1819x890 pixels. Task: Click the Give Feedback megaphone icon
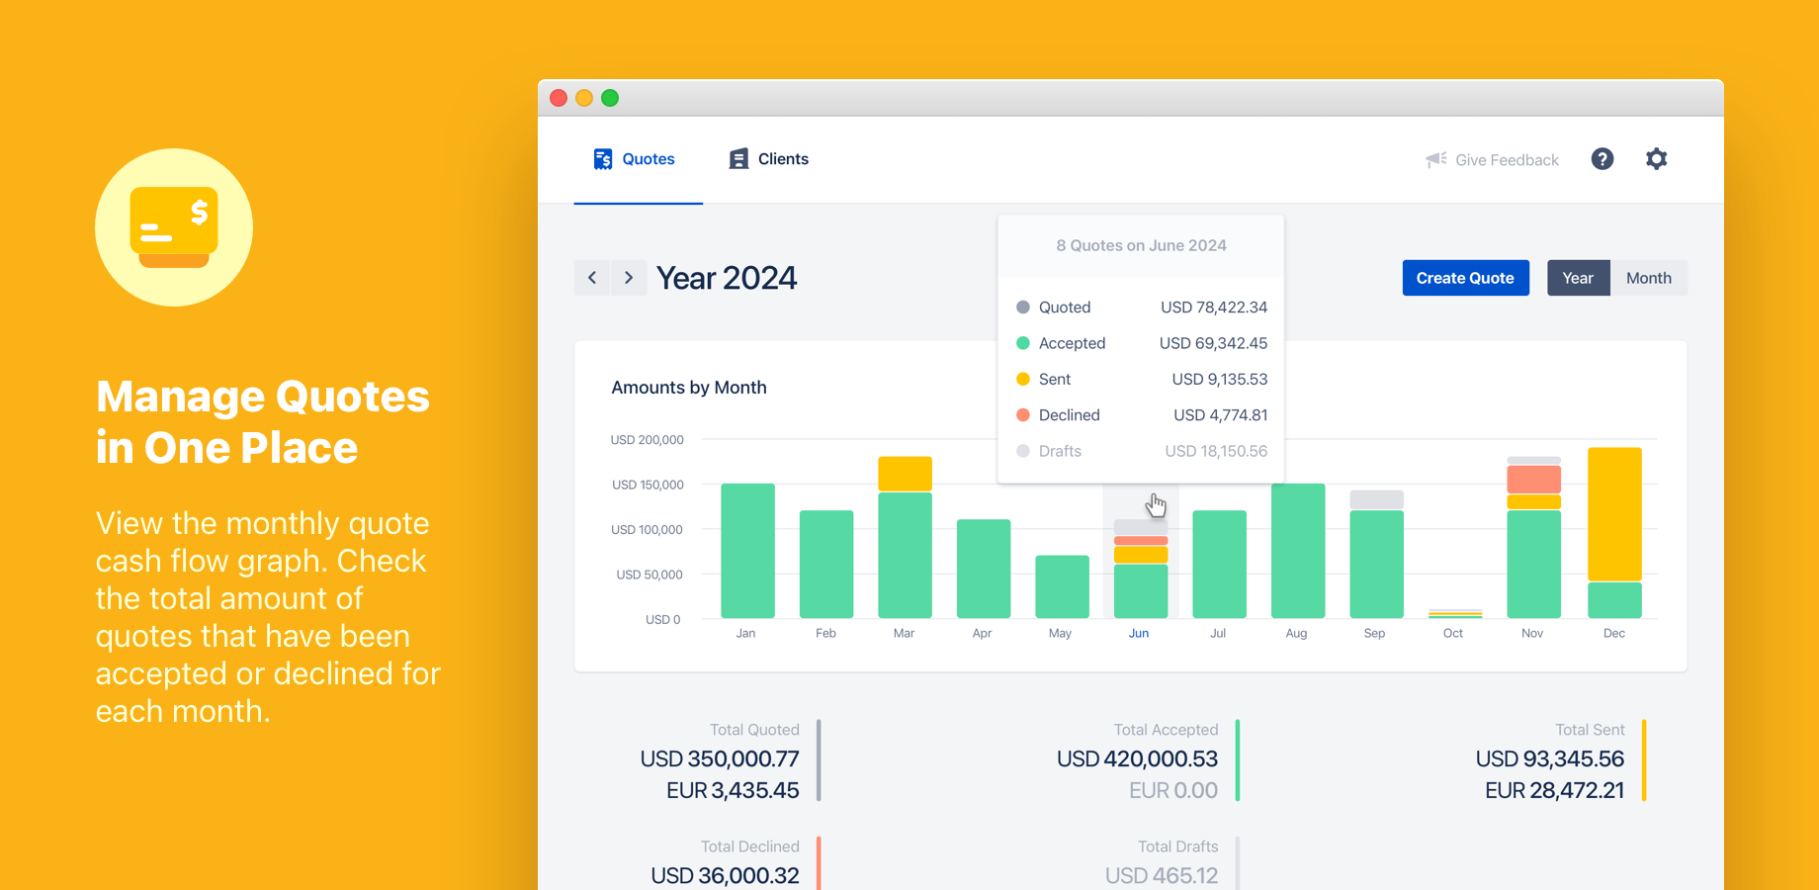coord(1436,159)
